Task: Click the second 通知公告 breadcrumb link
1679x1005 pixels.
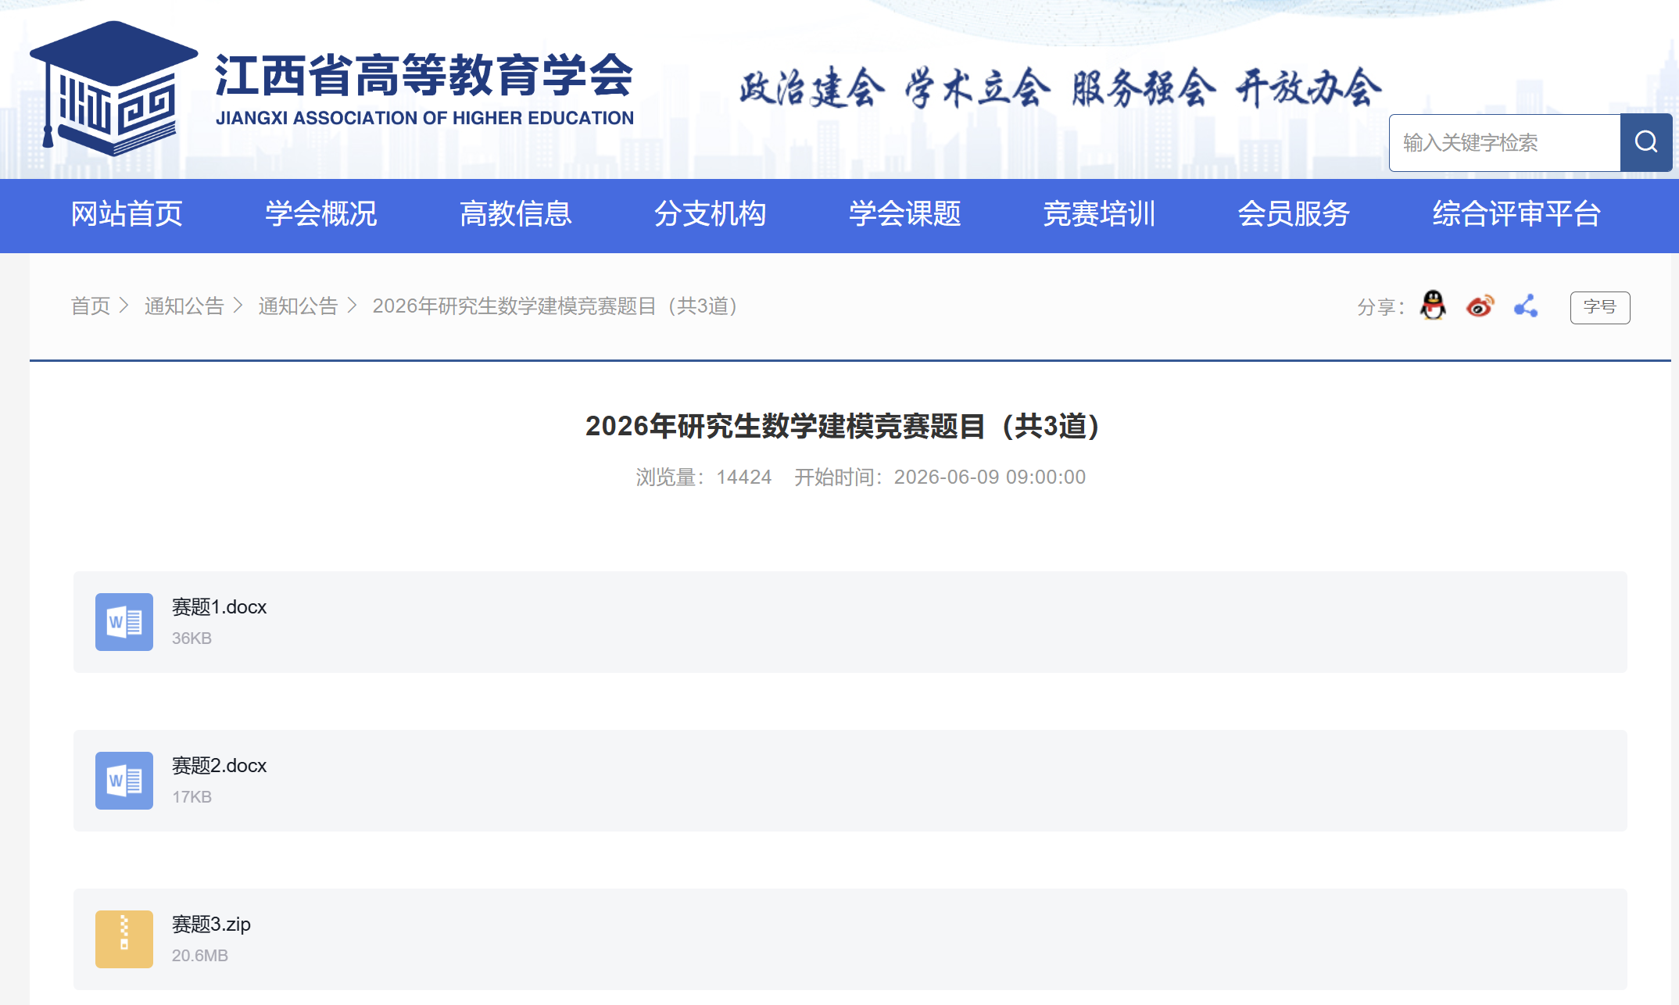Action: (x=298, y=306)
